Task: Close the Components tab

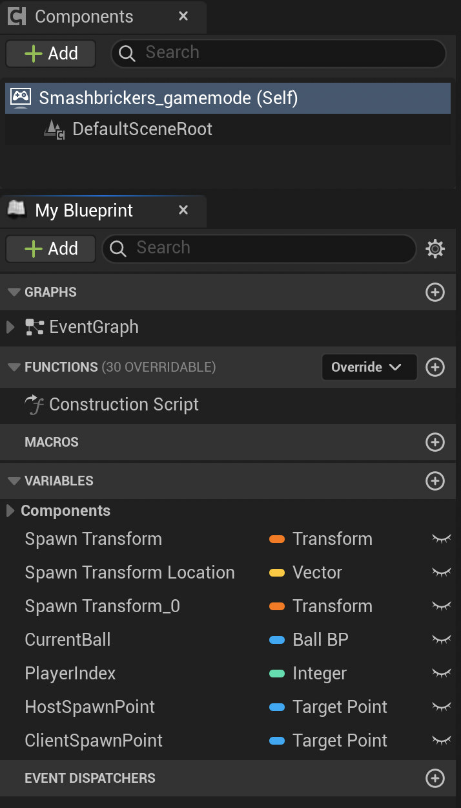Action: pos(183,16)
